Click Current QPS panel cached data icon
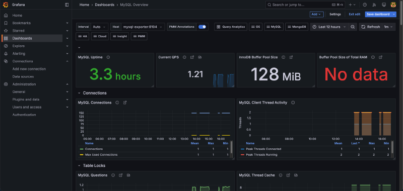403x191 pixels. tap(199, 57)
